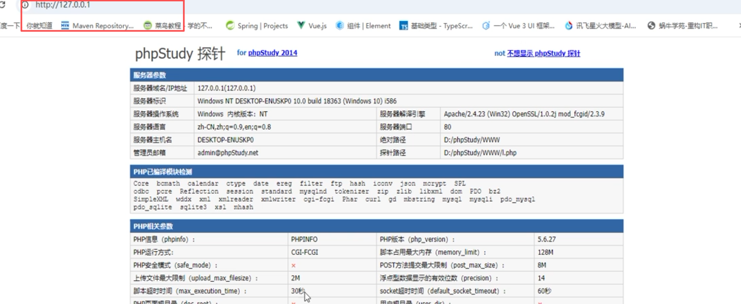This screenshot has width=741, height=304.
Task: Open the 你就知道 bookmark
Action: [x=39, y=26]
